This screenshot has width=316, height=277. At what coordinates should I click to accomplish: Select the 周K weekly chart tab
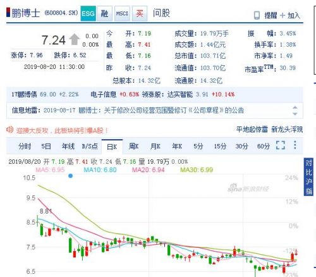click(133, 146)
